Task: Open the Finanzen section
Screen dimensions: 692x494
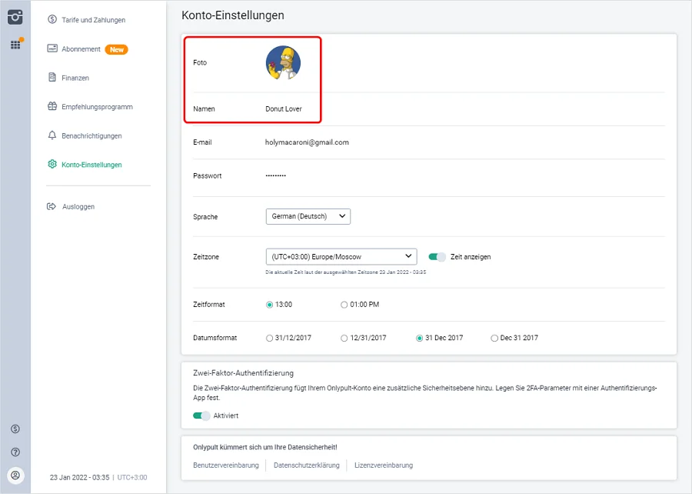Action: coord(75,78)
